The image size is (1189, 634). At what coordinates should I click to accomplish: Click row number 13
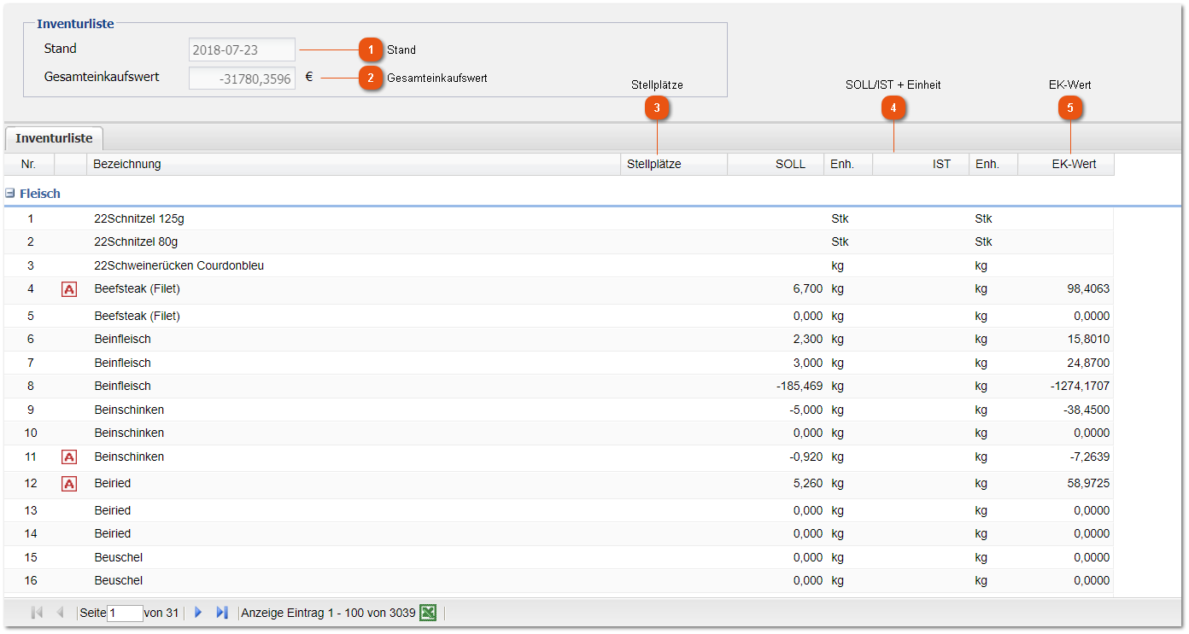[x=31, y=510]
